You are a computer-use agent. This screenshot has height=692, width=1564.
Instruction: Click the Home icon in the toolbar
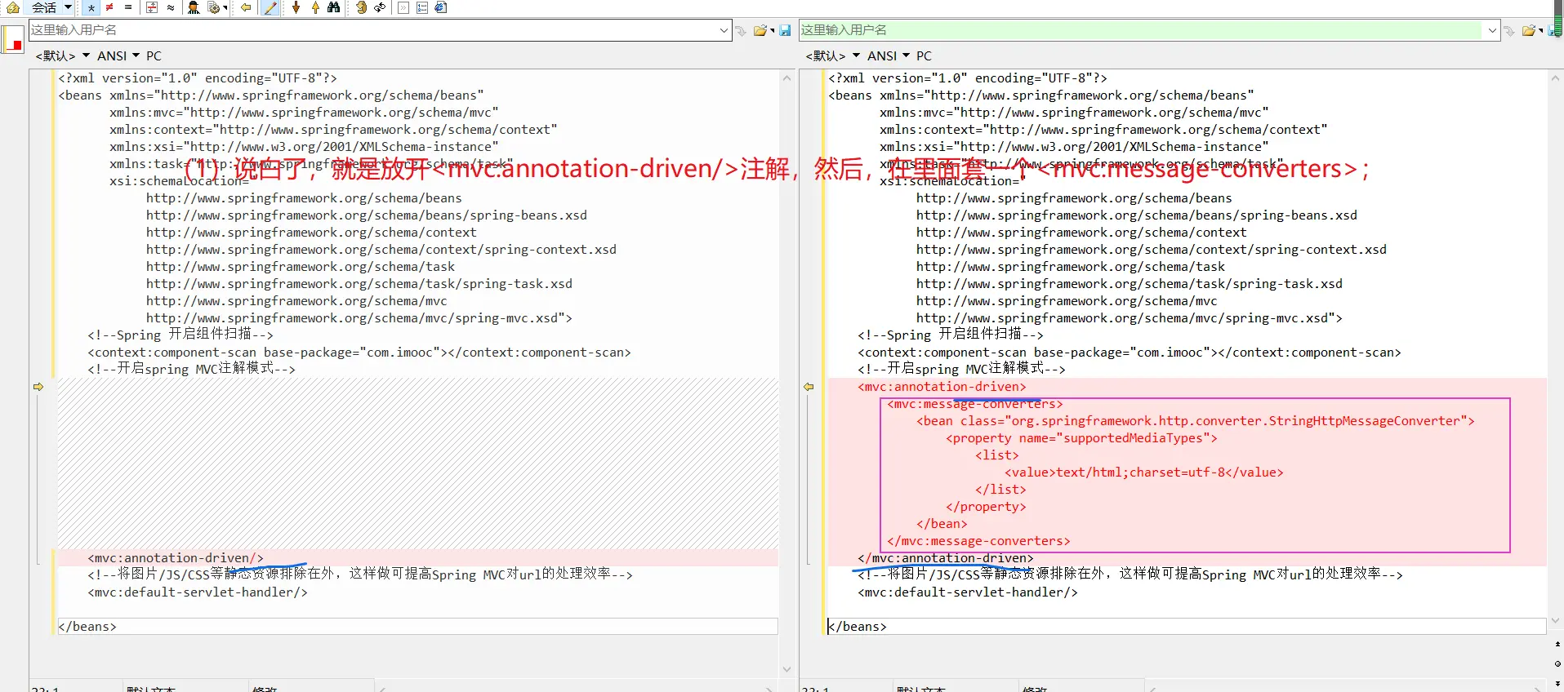pyautogui.click(x=13, y=7)
